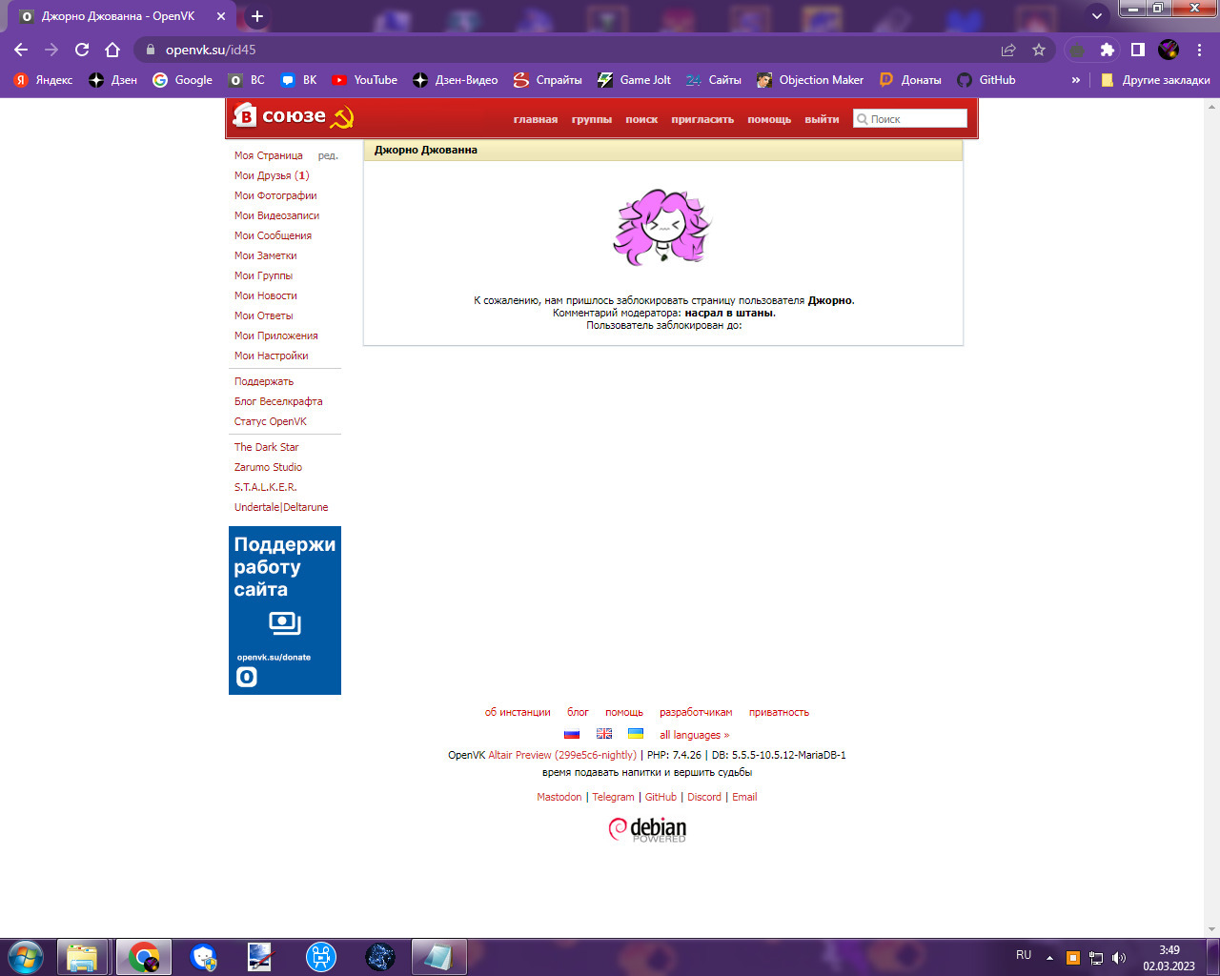Open the tab search dropdown arrow
The image size is (1220, 976).
1097,16
